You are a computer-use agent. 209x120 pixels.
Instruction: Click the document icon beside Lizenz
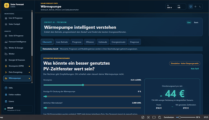coord(6,102)
